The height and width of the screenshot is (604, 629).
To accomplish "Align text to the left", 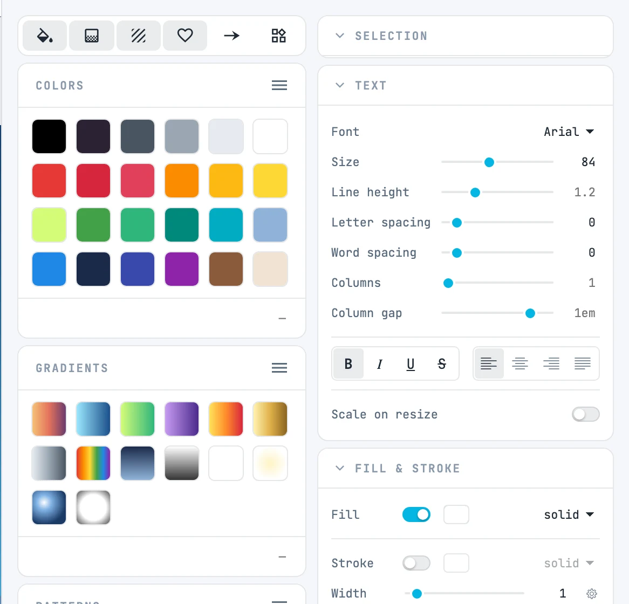I will (x=489, y=364).
